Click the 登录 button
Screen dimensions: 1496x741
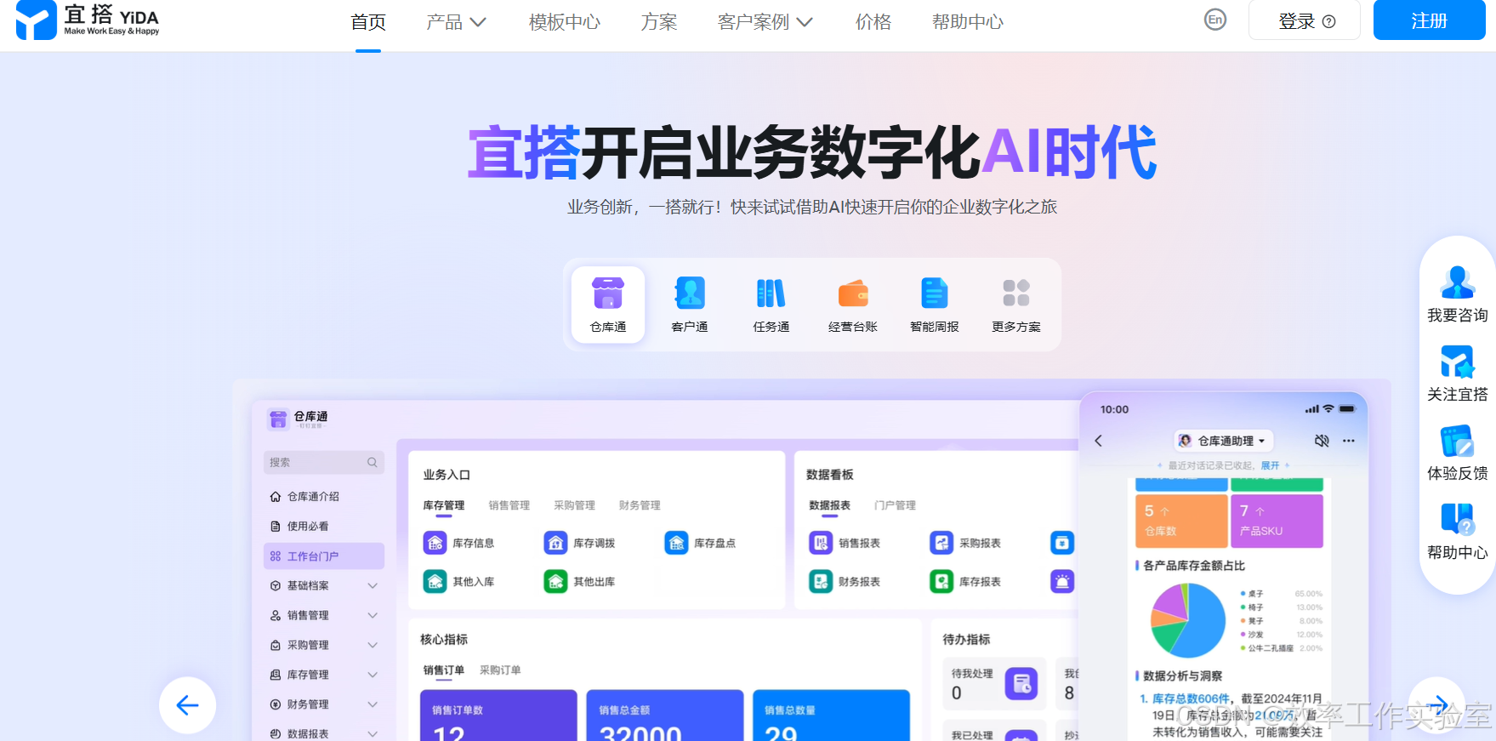click(1305, 20)
